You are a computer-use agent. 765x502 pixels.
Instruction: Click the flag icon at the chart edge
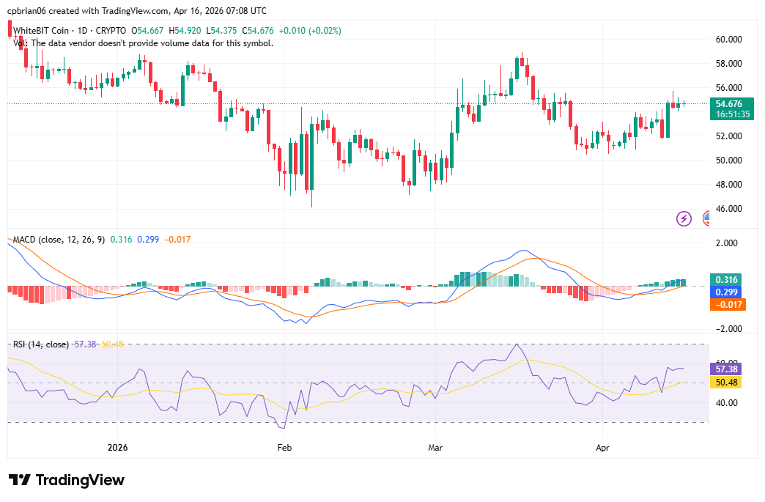click(x=706, y=218)
